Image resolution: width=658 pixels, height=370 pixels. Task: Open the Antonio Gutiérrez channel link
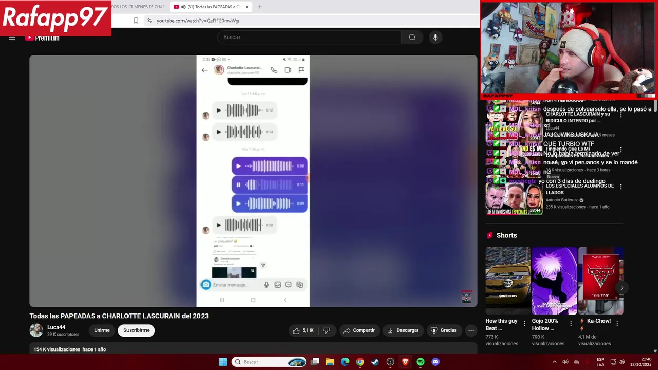(562, 200)
